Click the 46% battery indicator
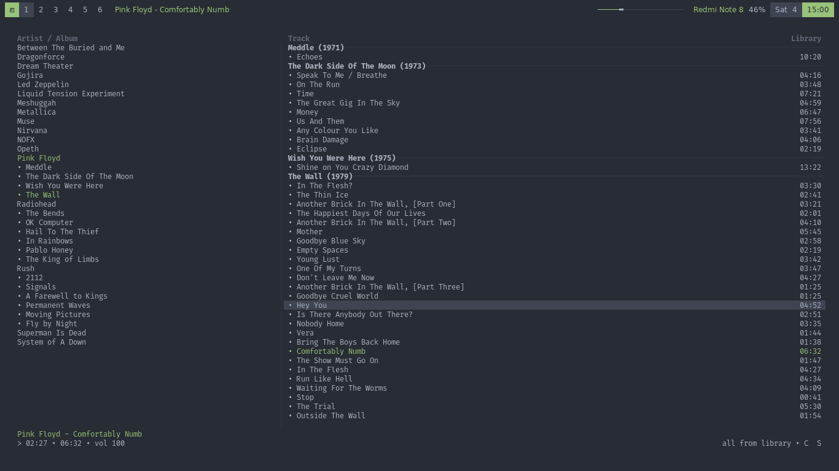The height and width of the screenshot is (471, 839). [757, 9]
